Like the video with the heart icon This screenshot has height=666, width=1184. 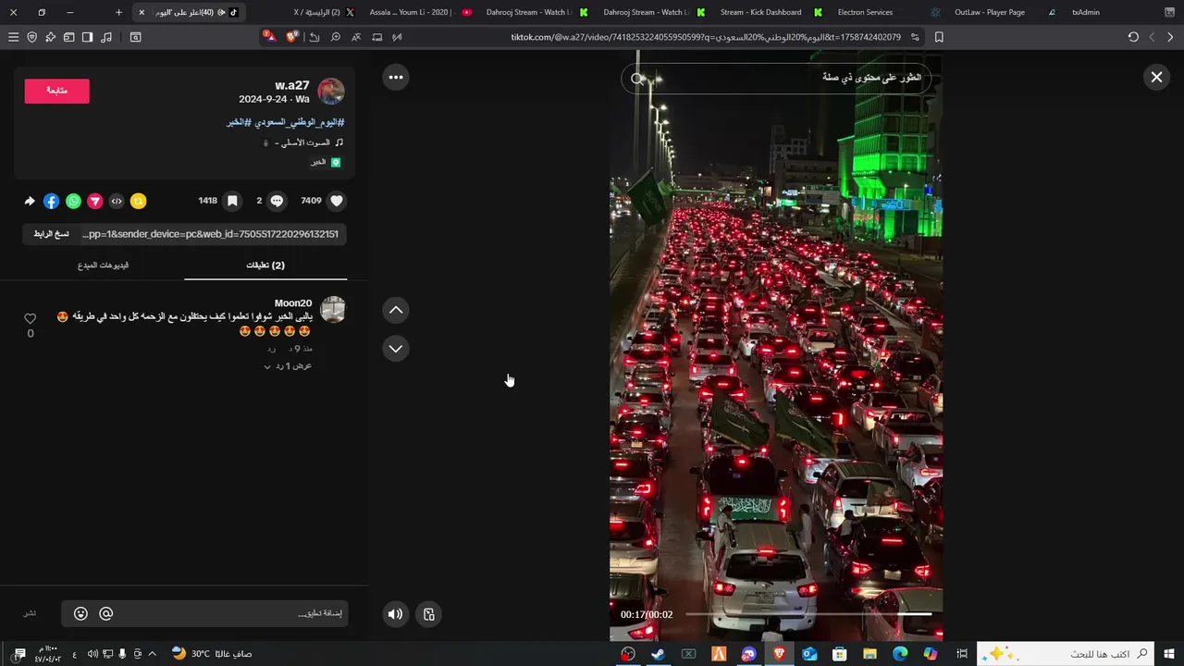[x=337, y=201]
